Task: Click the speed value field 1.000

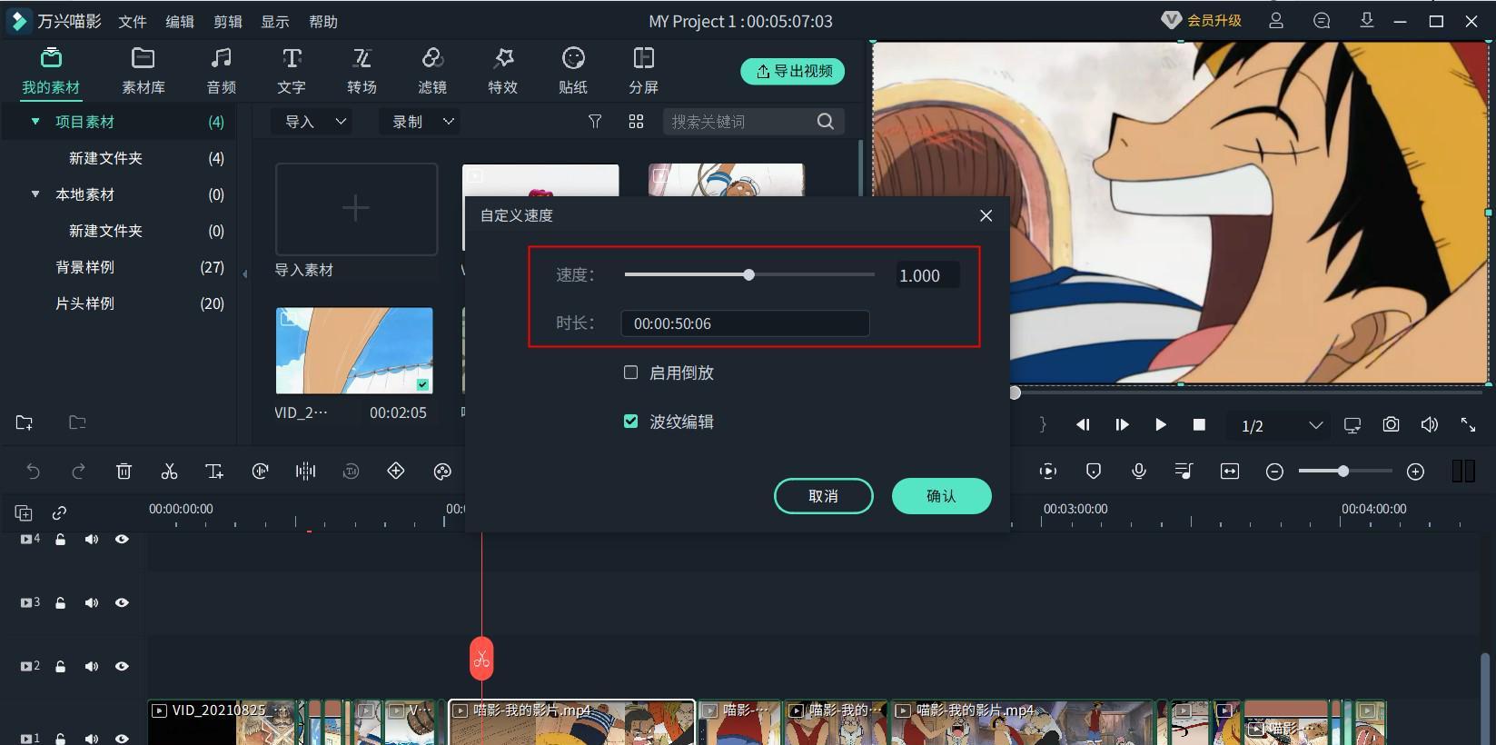Action: (x=926, y=275)
